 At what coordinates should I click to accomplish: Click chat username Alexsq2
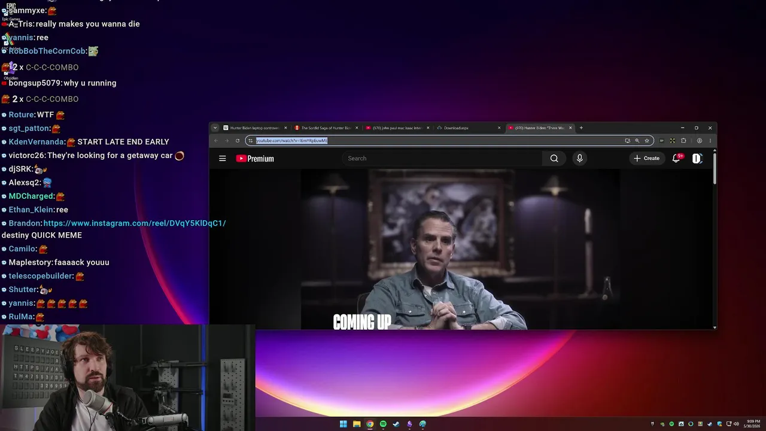pyautogui.click(x=25, y=183)
